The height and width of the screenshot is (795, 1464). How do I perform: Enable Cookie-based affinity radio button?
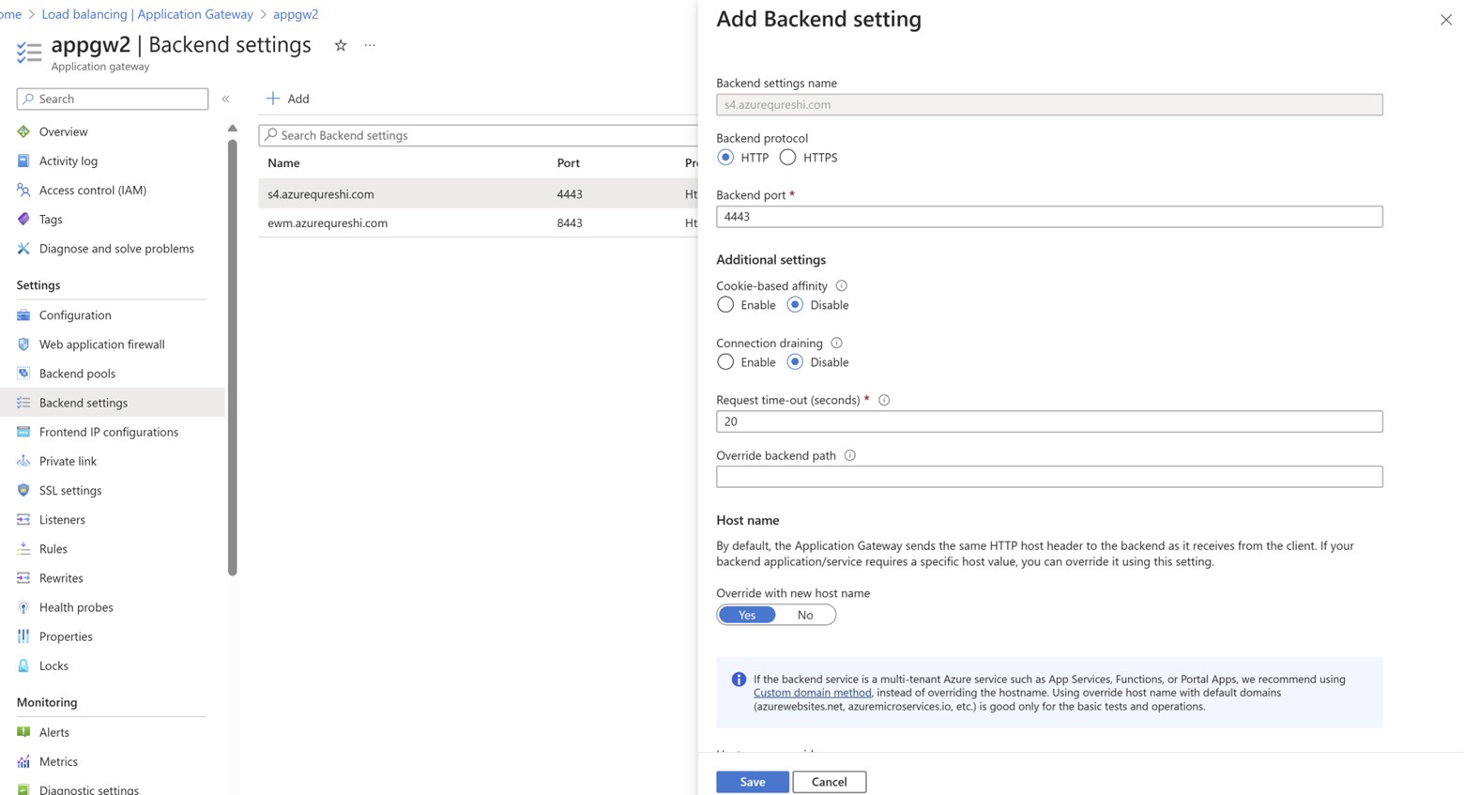click(x=725, y=305)
